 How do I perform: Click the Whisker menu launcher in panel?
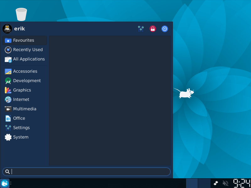pyautogui.click(x=5, y=183)
